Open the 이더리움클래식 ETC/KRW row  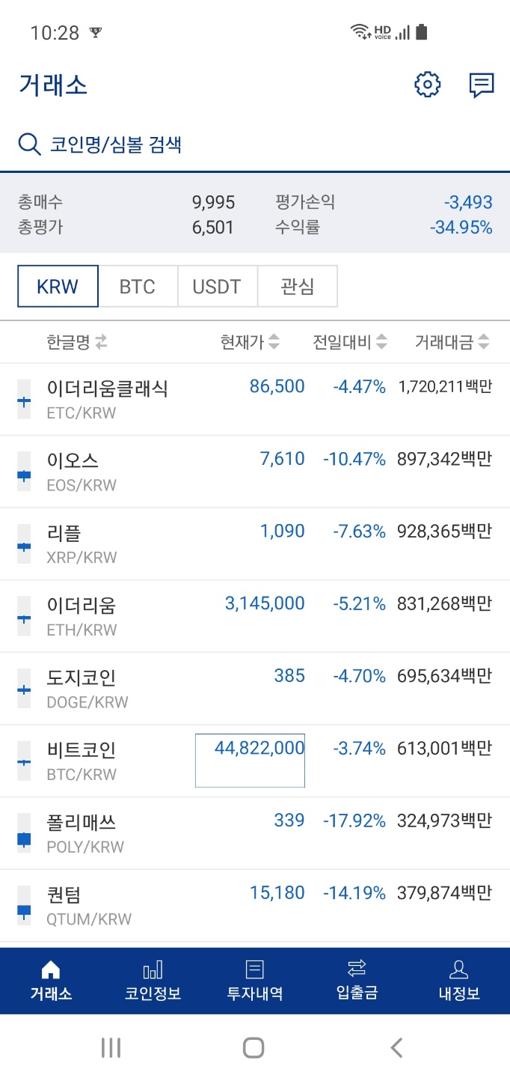(255, 399)
